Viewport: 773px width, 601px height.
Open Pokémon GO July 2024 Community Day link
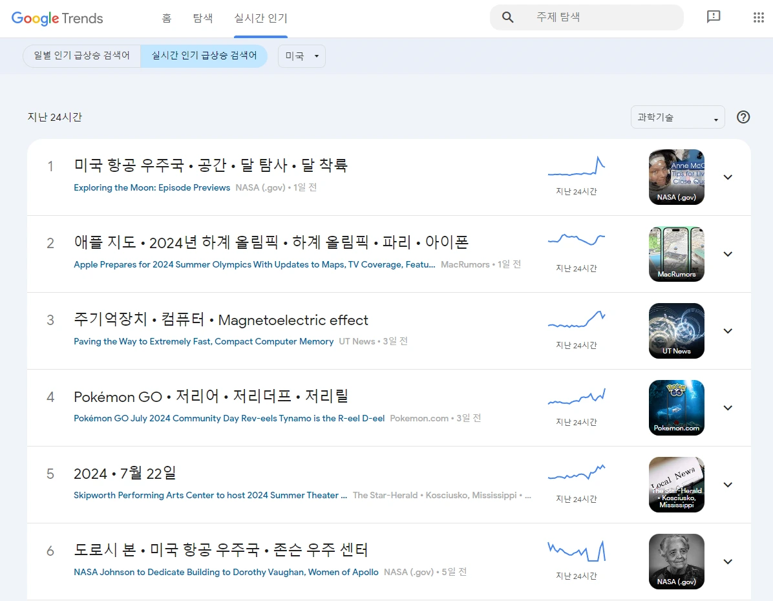(229, 418)
